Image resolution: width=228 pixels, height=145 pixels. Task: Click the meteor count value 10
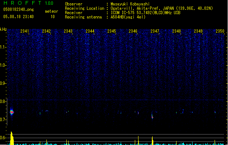(53, 17)
